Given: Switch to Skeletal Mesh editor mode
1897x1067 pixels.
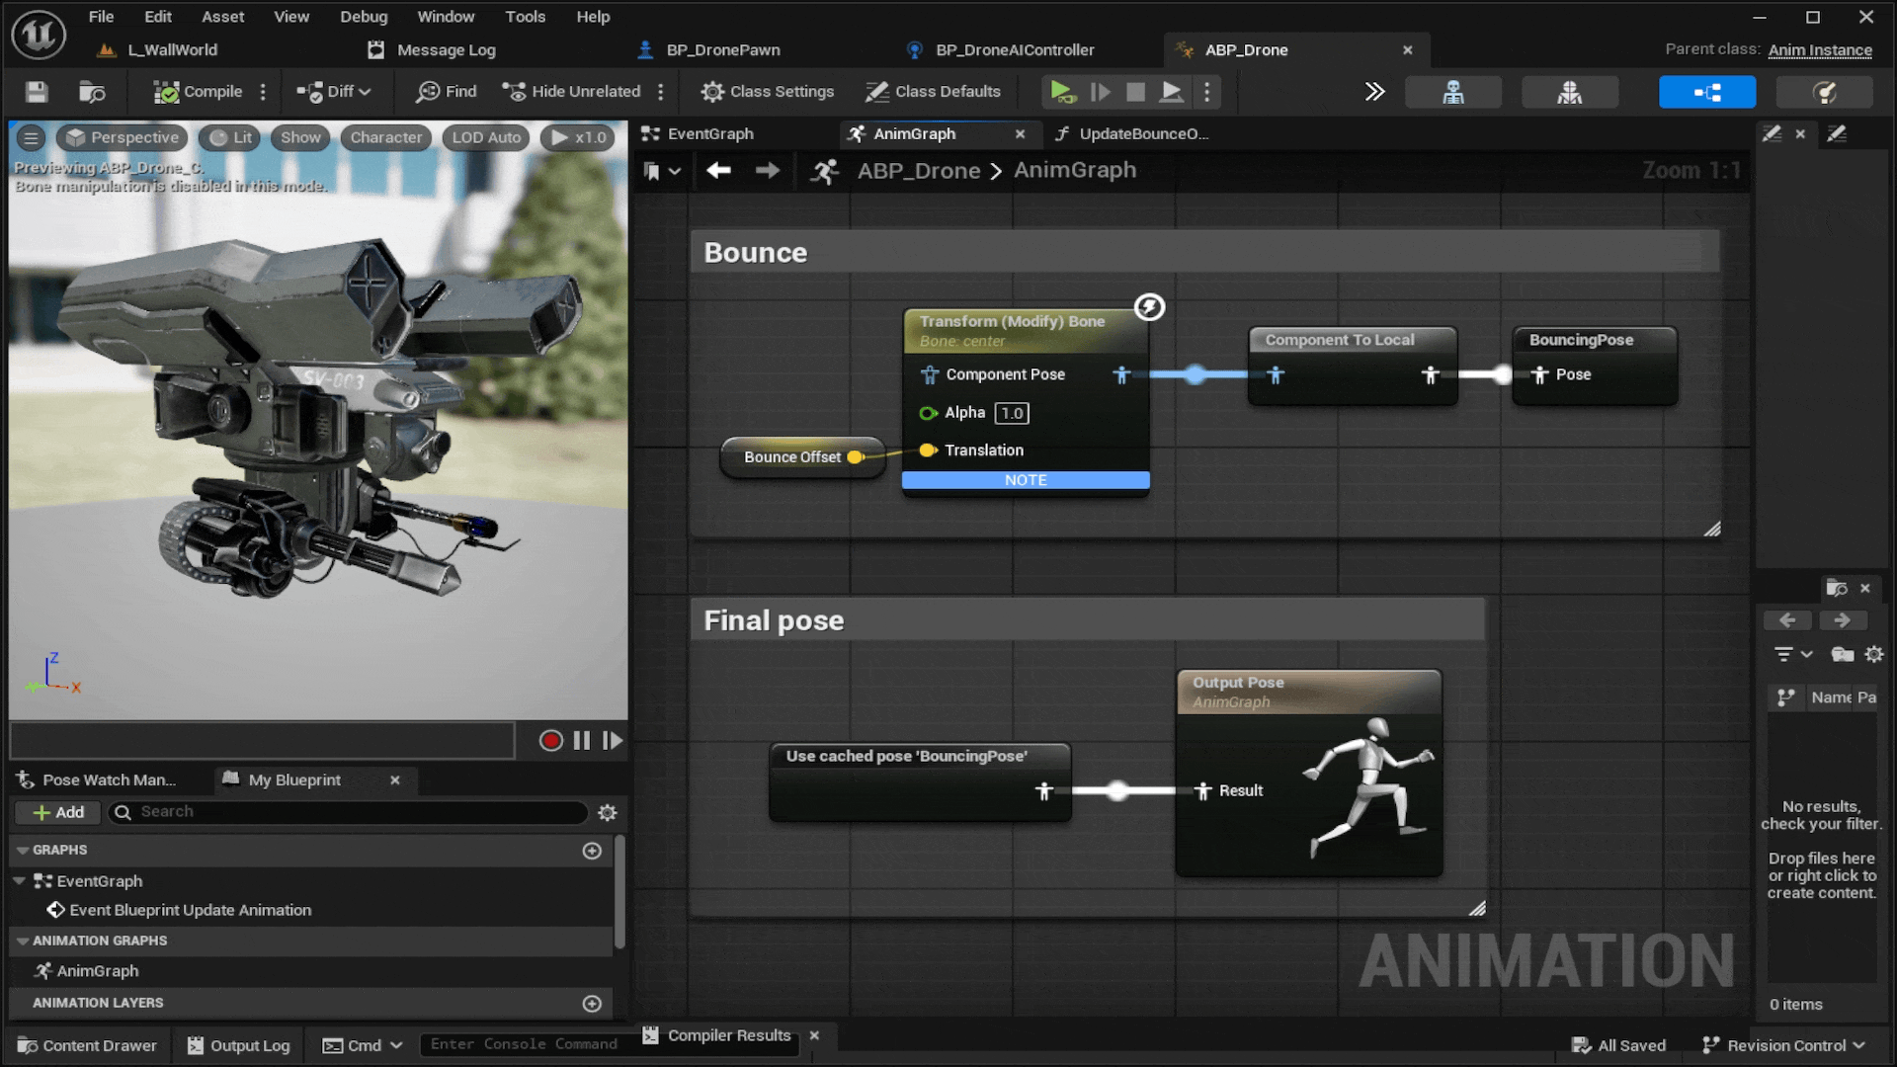Looking at the screenshot, I should (1570, 92).
